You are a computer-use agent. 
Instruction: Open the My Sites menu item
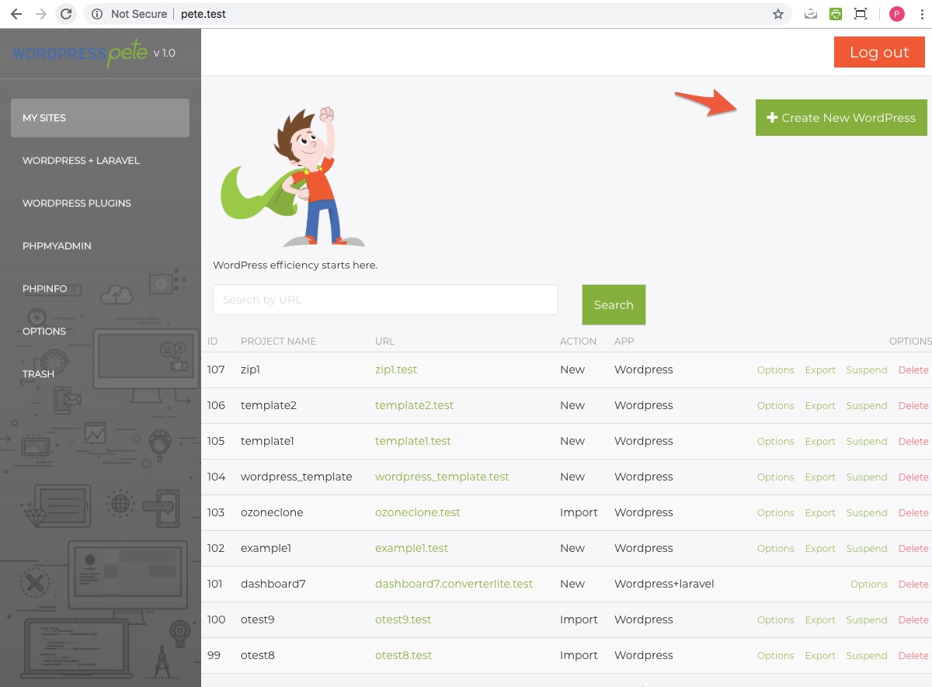[x=100, y=118]
